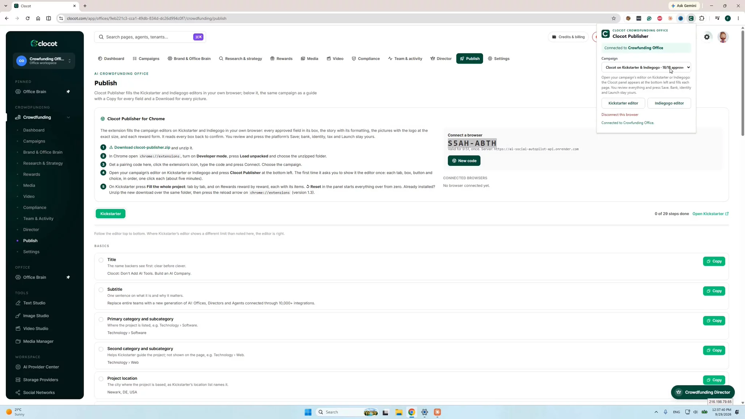Screen dimensions: 745x419
Task: Click the Clocot logo in sidebar
Action: point(44,43)
